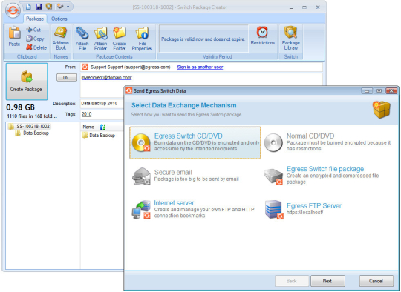Open File Properties
Viewport: 401px width, 292px height.
(x=142, y=39)
